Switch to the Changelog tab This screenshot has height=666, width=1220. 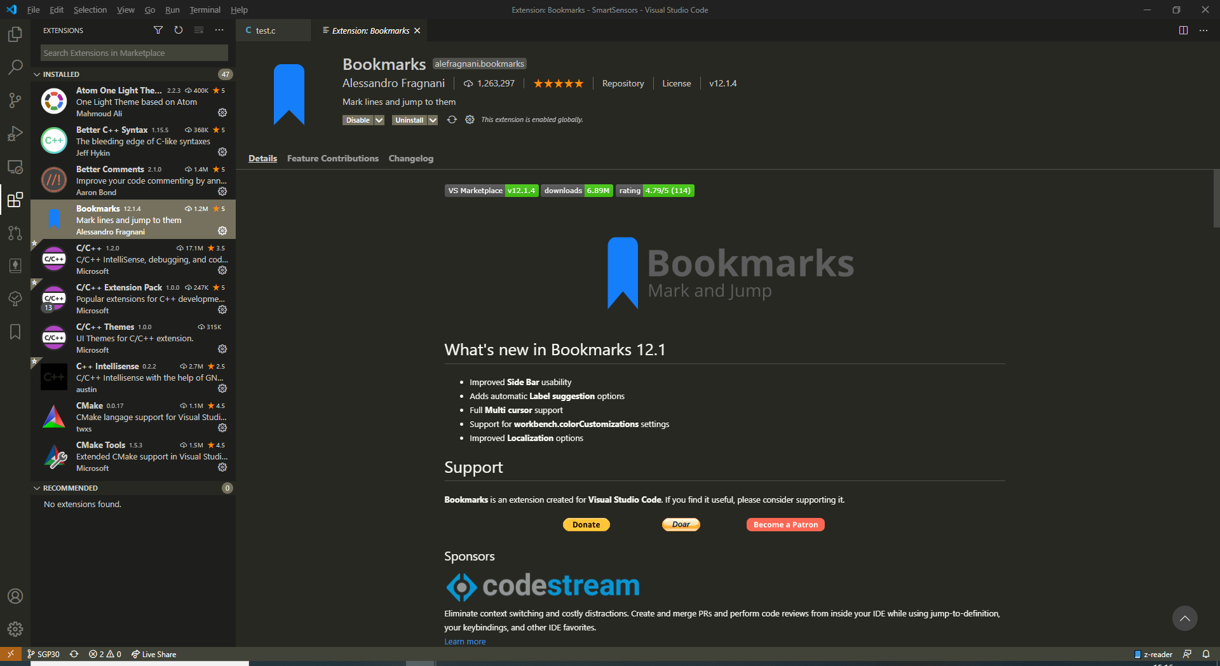[411, 158]
